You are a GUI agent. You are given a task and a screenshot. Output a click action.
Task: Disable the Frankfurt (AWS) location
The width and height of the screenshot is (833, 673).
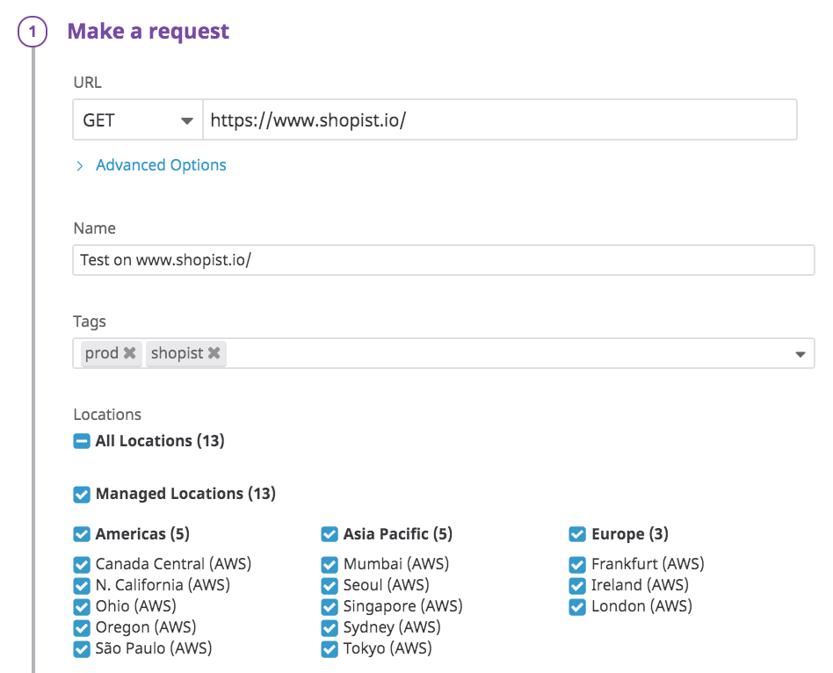coord(577,565)
